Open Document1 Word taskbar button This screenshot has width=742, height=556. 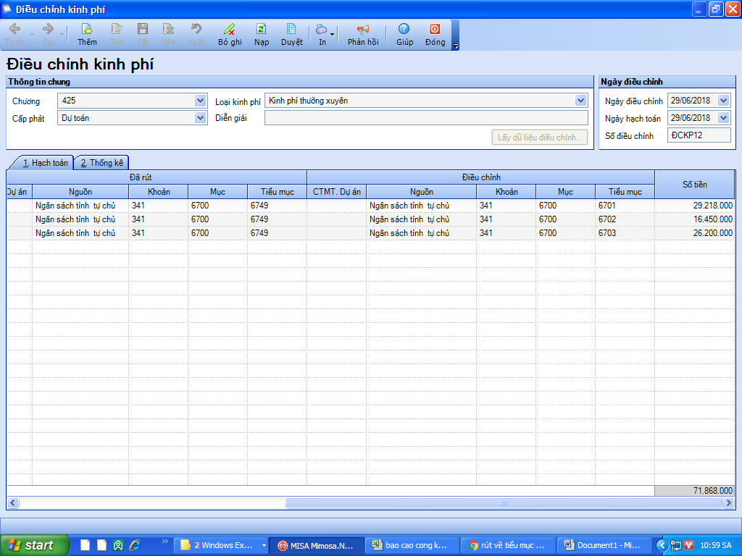604,546
